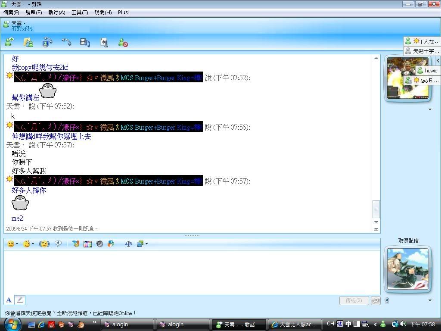The image size is (441, 331).
Task: Send a nudge with the shaking emoticon
Action: (44, 244)
